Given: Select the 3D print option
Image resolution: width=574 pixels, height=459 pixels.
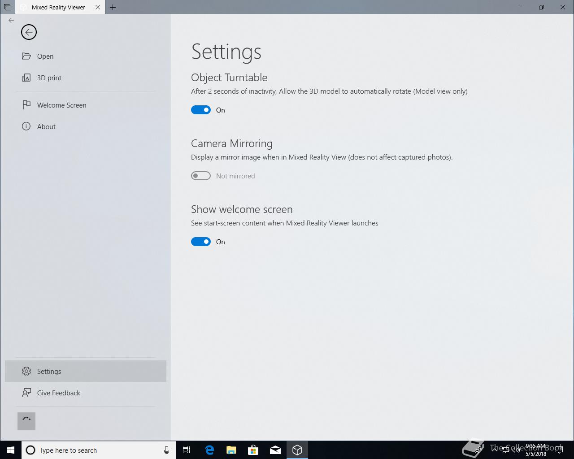Looking at the screenshot, I should tap(86, 78).
